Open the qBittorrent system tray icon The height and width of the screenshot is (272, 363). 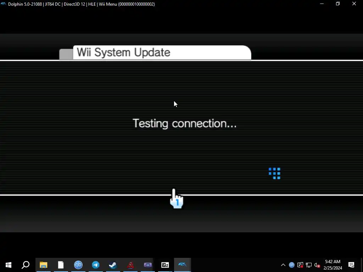[x=292, y=265]
